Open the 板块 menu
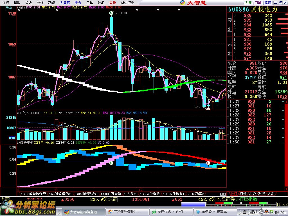The width and height of the screenshot is (288, 216). click(x=28, y=3)
